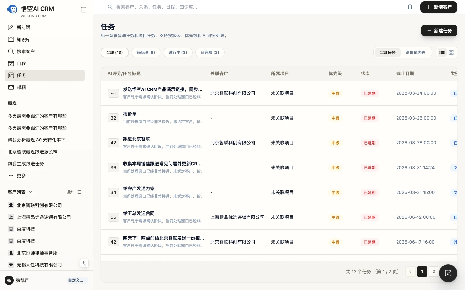This screenshot has width=465, height=290.
Task: Click the previous page arrow
Action: point(410,272)
